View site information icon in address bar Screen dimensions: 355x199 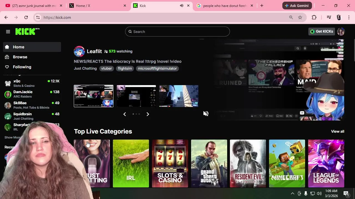pyautogui.click(x=38, y=17)
